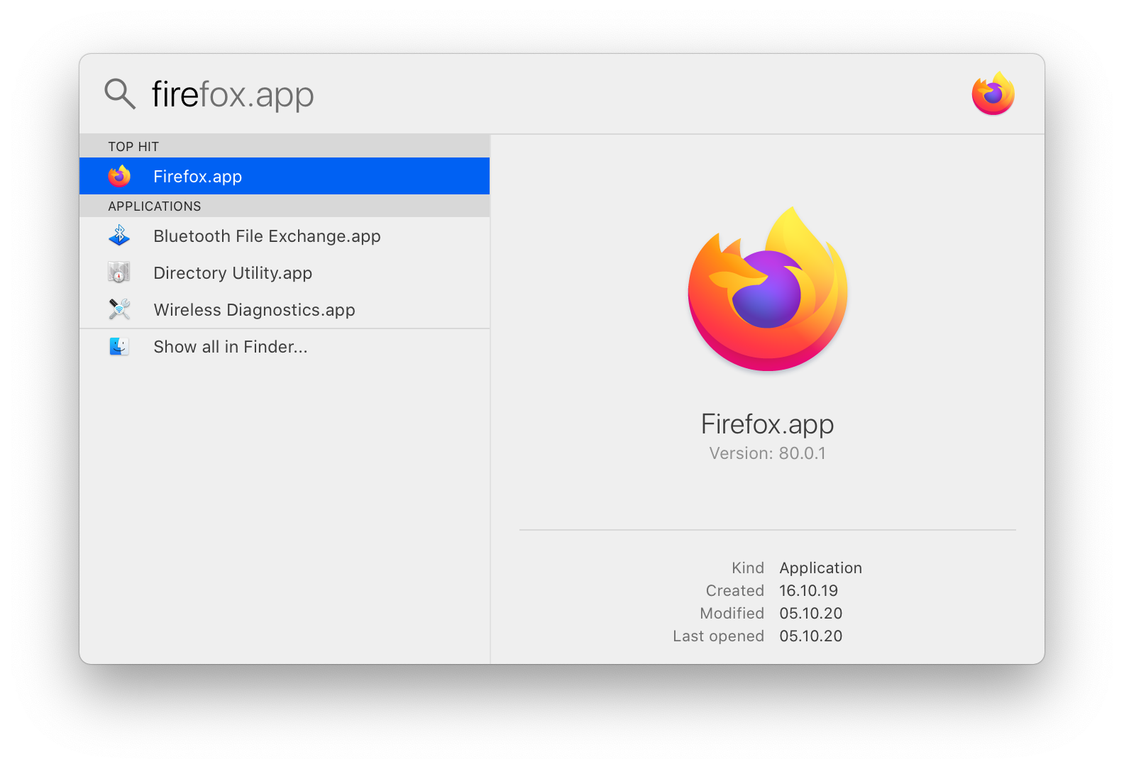This screenshot has width=1124, height=769.
Task: Click the Modified date 05.10.20
Action: tap(811, 614)
